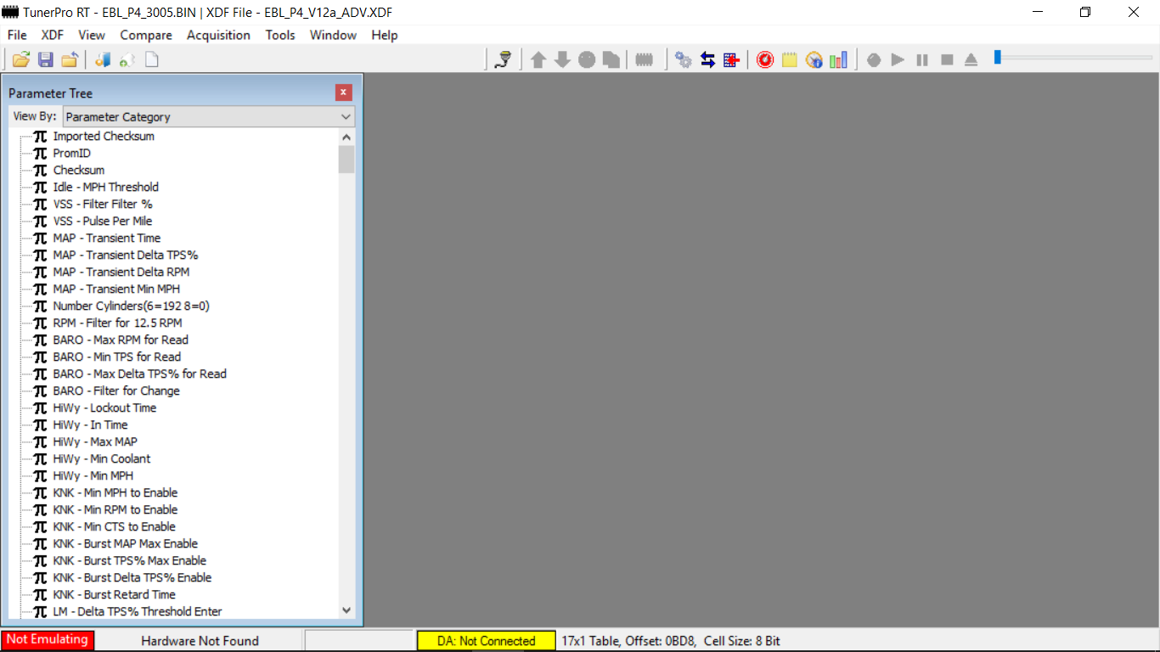Click the Open Bin folder icon
The image size is (1160, 652).
tap(21, 59)
